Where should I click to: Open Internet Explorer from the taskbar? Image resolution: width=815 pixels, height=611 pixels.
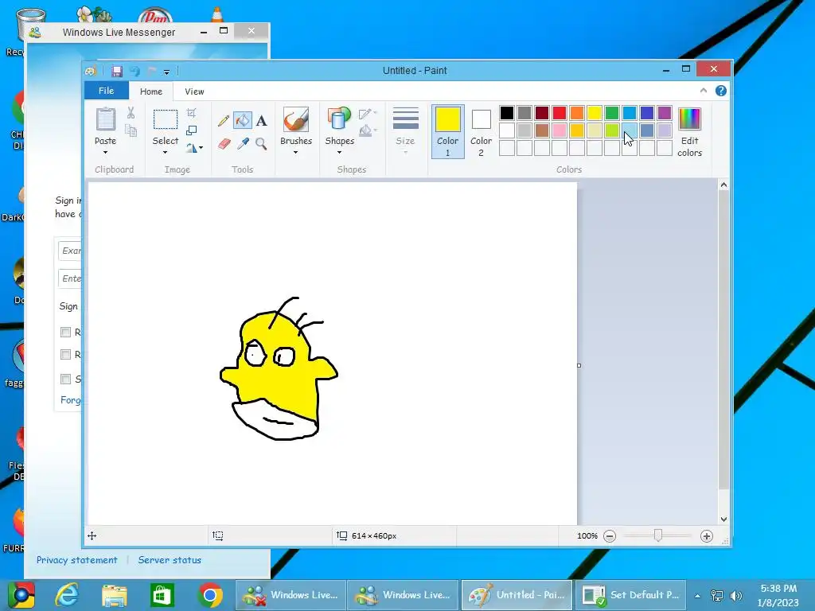pyautogui.click(x=67, y=595)
